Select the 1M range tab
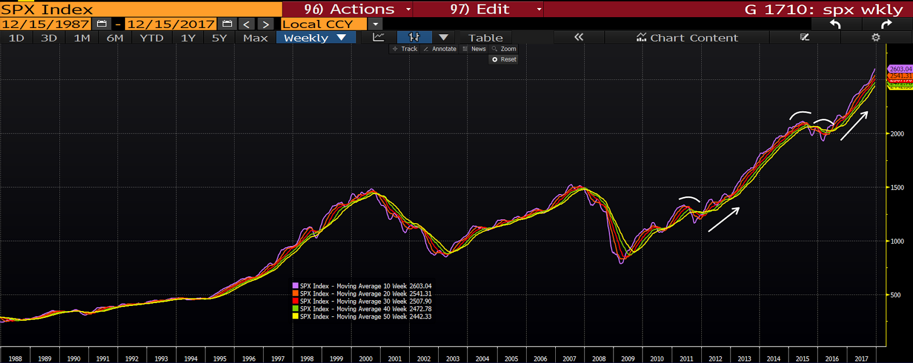The width and height of the screenshot is (913, 363). click(82, 38)
